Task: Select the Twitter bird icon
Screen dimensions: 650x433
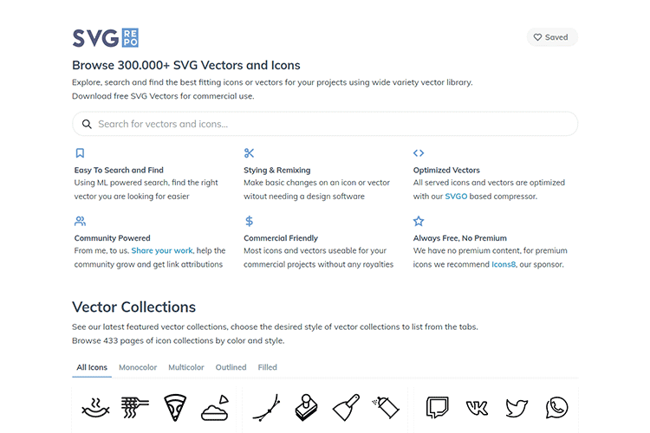Action: 517,407
